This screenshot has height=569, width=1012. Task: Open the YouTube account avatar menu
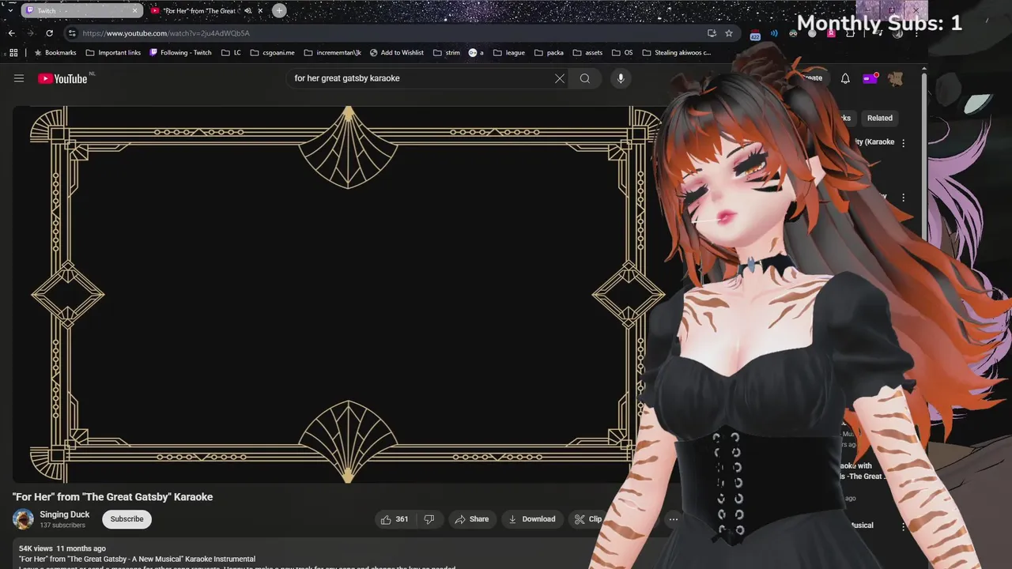(896, 78)
